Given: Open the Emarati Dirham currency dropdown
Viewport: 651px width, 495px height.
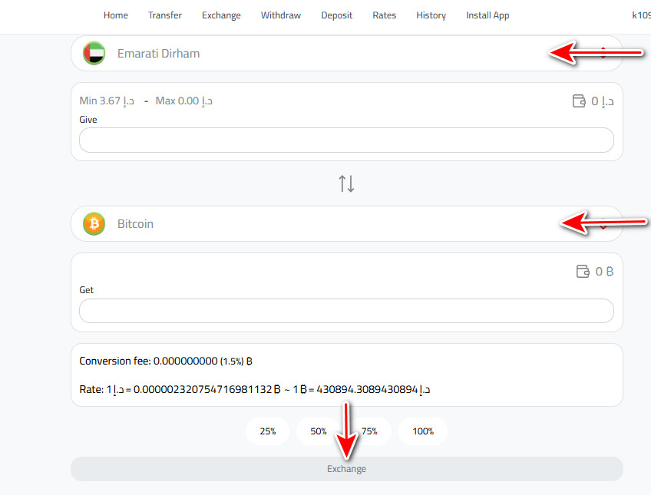Looking at the screenshot, I should pyautogui.click(x=603, y=53).
